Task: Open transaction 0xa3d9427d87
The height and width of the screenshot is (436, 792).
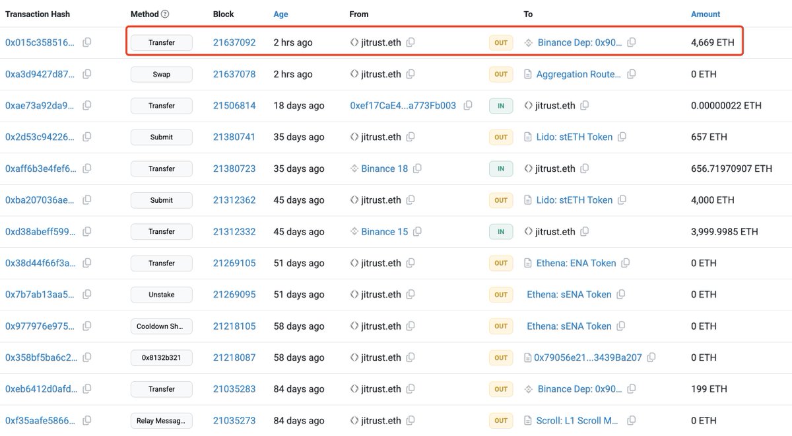Action: pos(40,74)
